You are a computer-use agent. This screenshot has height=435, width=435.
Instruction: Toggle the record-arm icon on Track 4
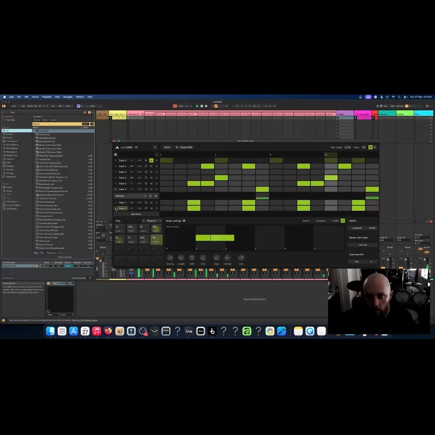click(x=146, y=178)
